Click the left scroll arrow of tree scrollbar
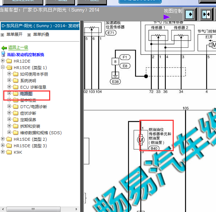The width and height of the screenshot is (216, 212). click(3, 209)
